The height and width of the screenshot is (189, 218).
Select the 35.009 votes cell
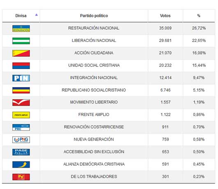click(165, 28)
